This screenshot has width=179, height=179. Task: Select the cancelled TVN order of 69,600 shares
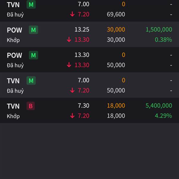pos(89,10)
